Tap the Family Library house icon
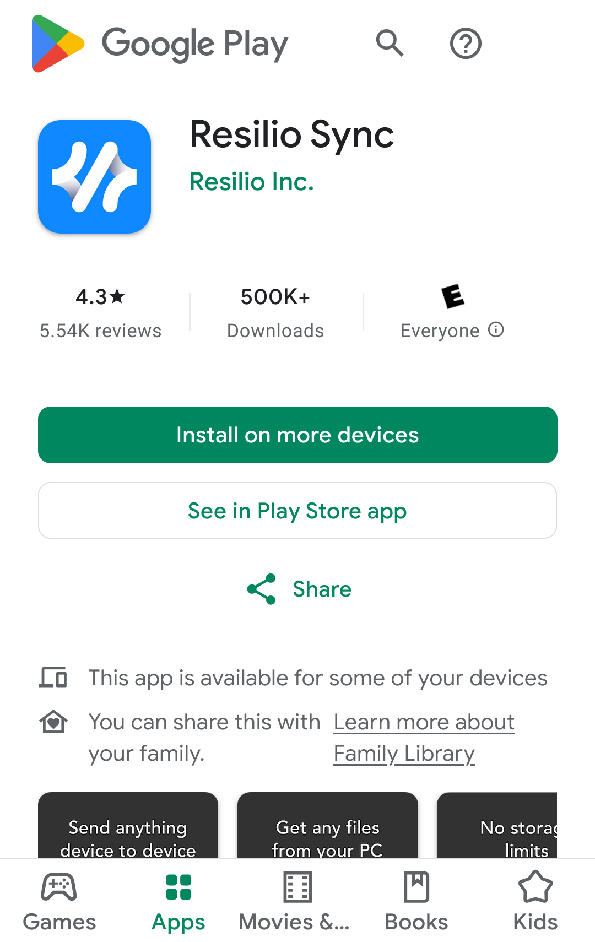Image resolution: width=595 pixels, height=942 pixels. [53, 722]
